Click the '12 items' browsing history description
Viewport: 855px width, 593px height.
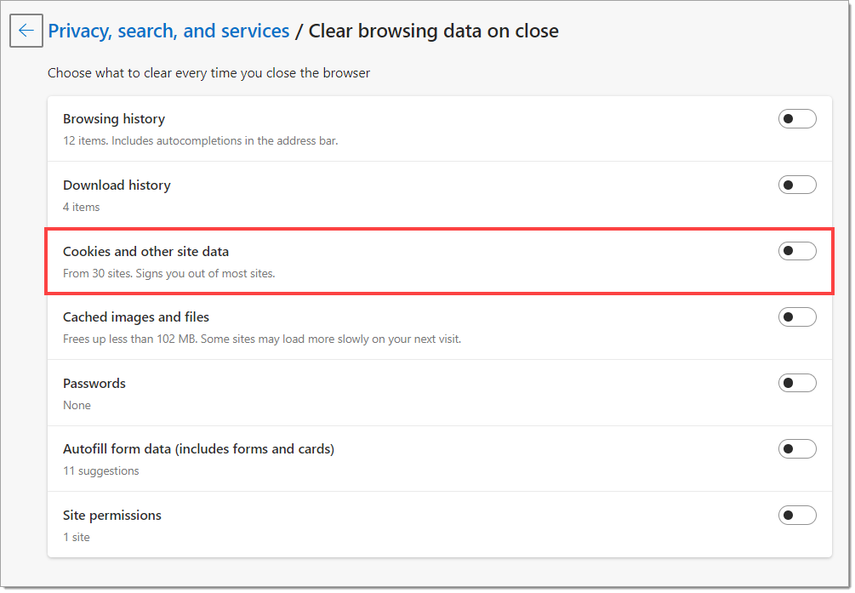(200, 140)
